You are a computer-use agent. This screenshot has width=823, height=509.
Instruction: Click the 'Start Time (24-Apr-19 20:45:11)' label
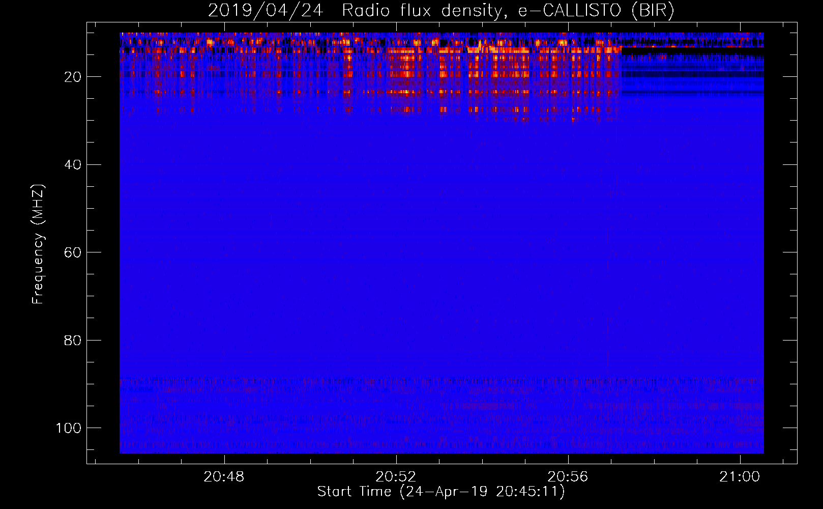[441, 492]
